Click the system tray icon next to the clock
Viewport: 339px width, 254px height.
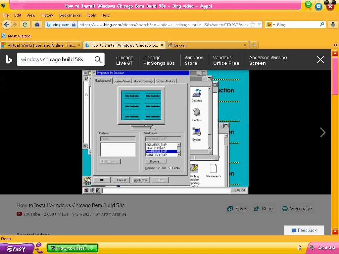click(312, 248)
